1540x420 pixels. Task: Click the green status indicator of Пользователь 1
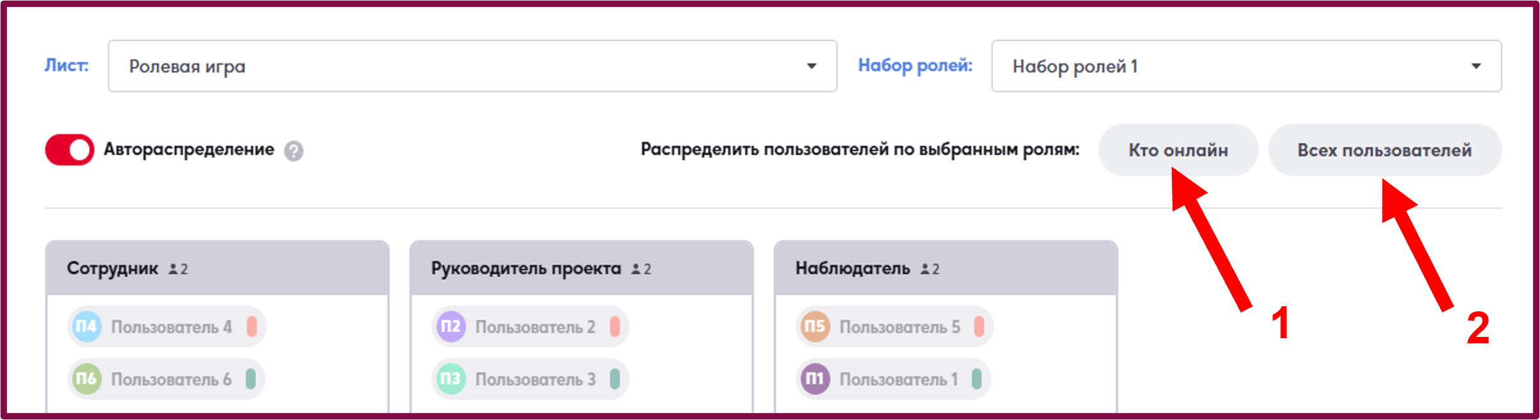point(976,379)
